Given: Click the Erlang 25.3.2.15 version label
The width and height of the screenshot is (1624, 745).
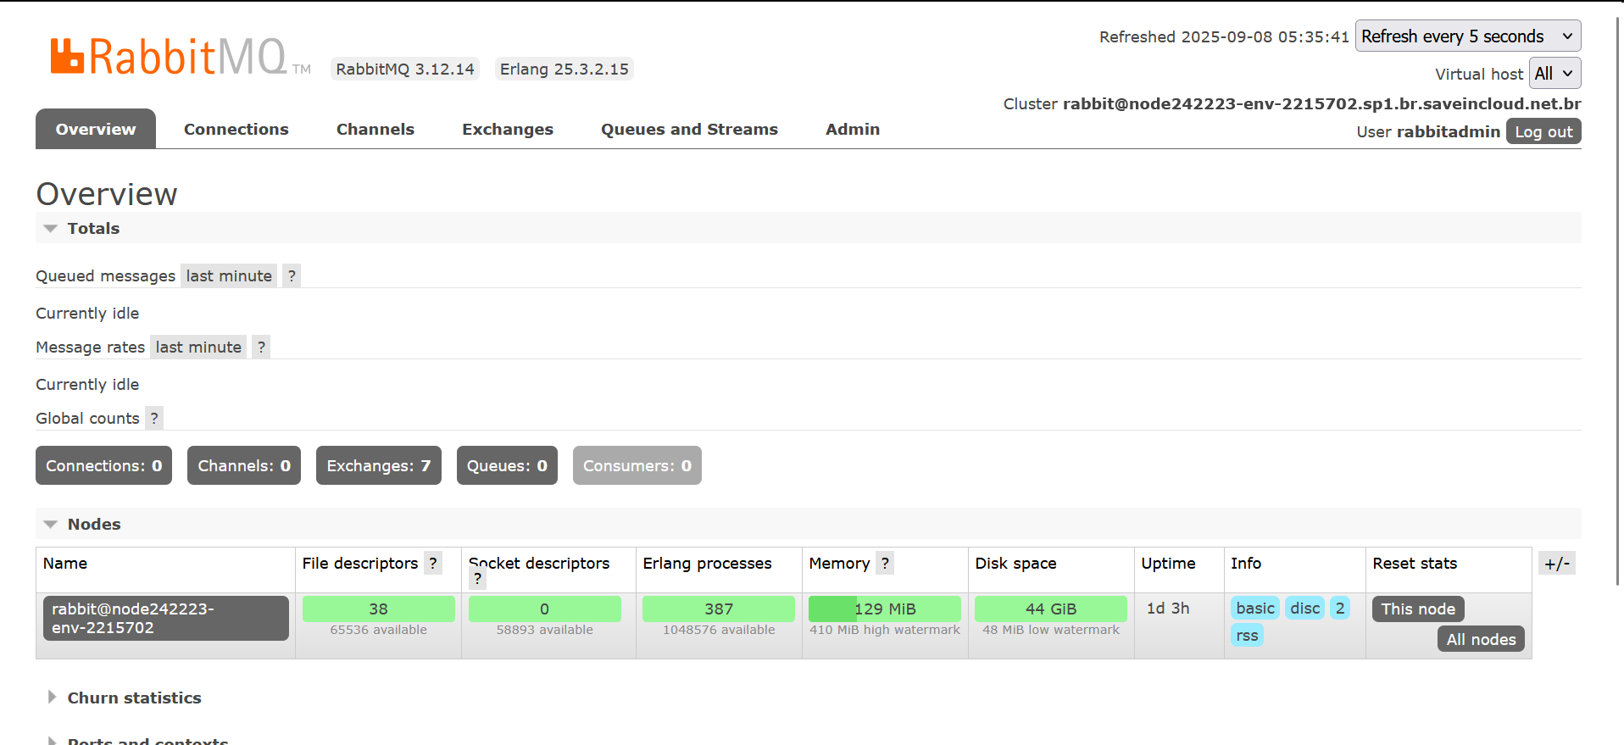Looking at the screenshot, I should click(x=565, y=69).
